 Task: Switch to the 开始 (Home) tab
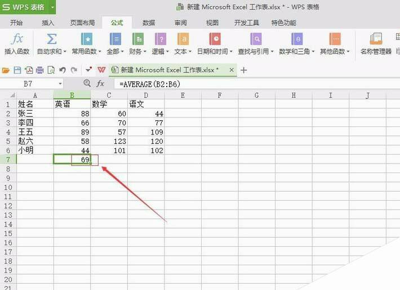(x=16, y=23)
